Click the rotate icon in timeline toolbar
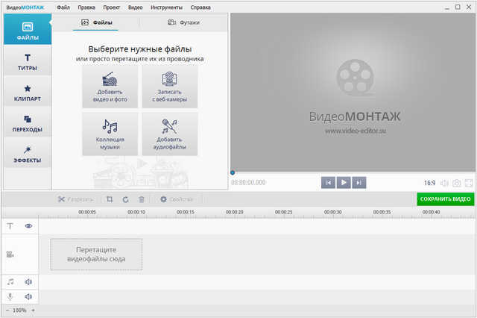The image size is (477, 318). [x=125, y=199]
